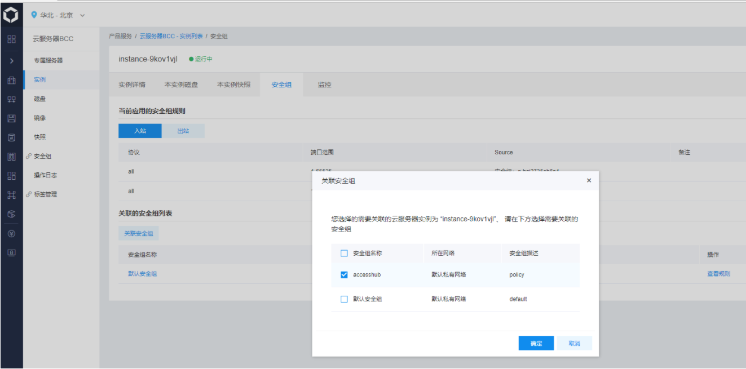Open 磁盘 in the side menu
The width and height of the screenshot is (746, 369).
tap(39, 99)
